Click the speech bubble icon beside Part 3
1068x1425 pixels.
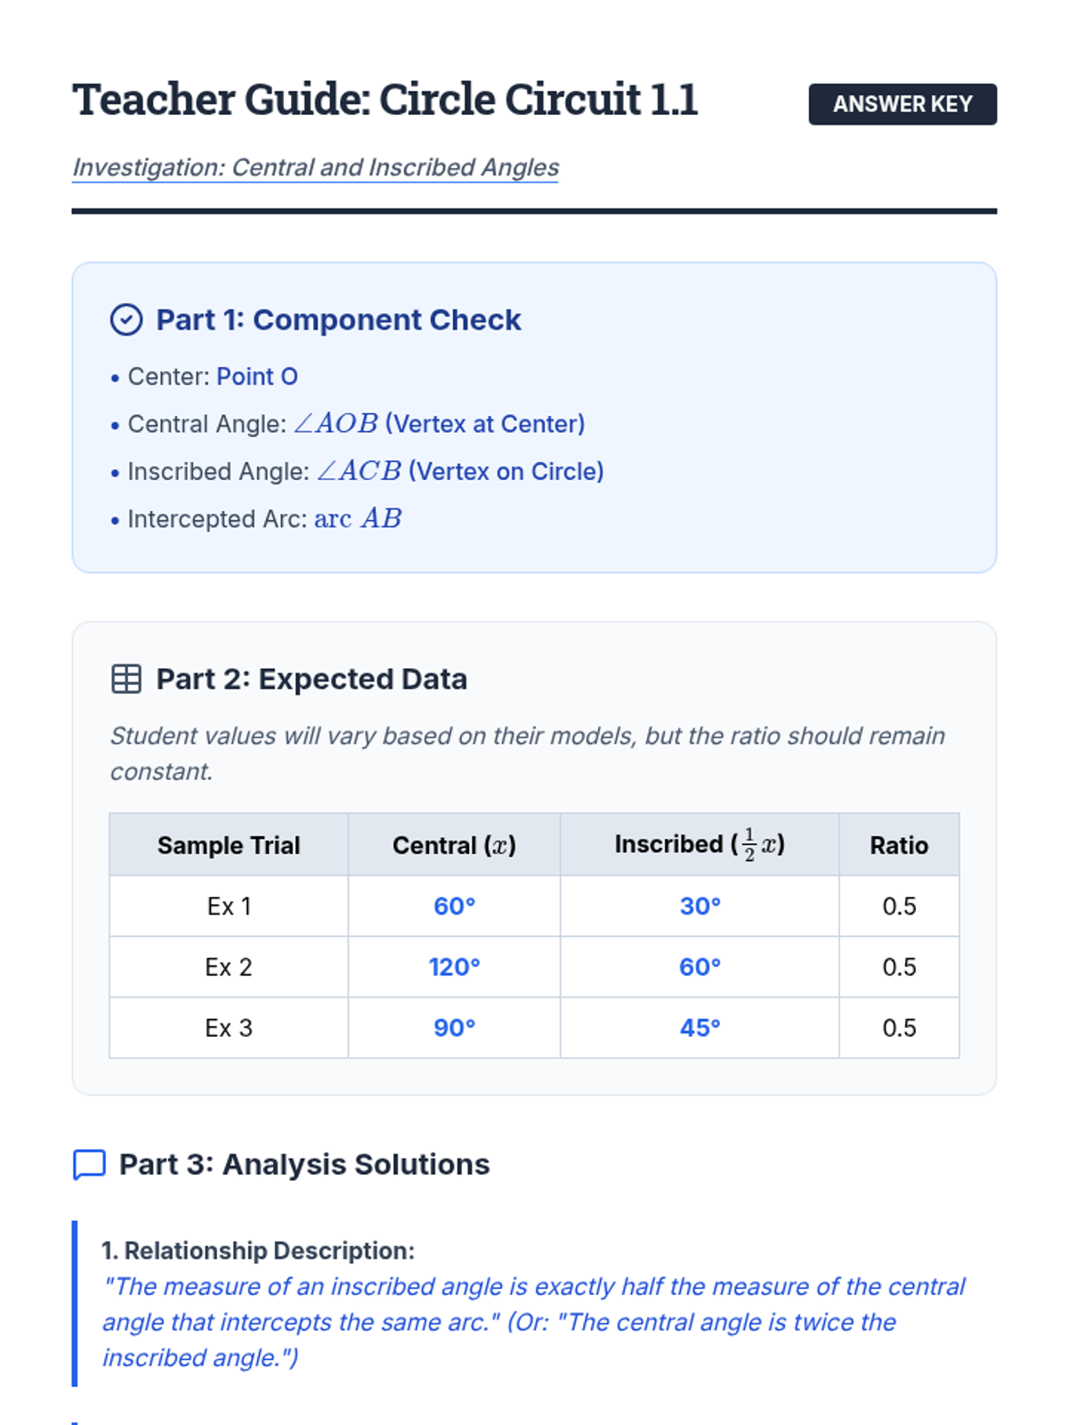tap(89, 1164)
